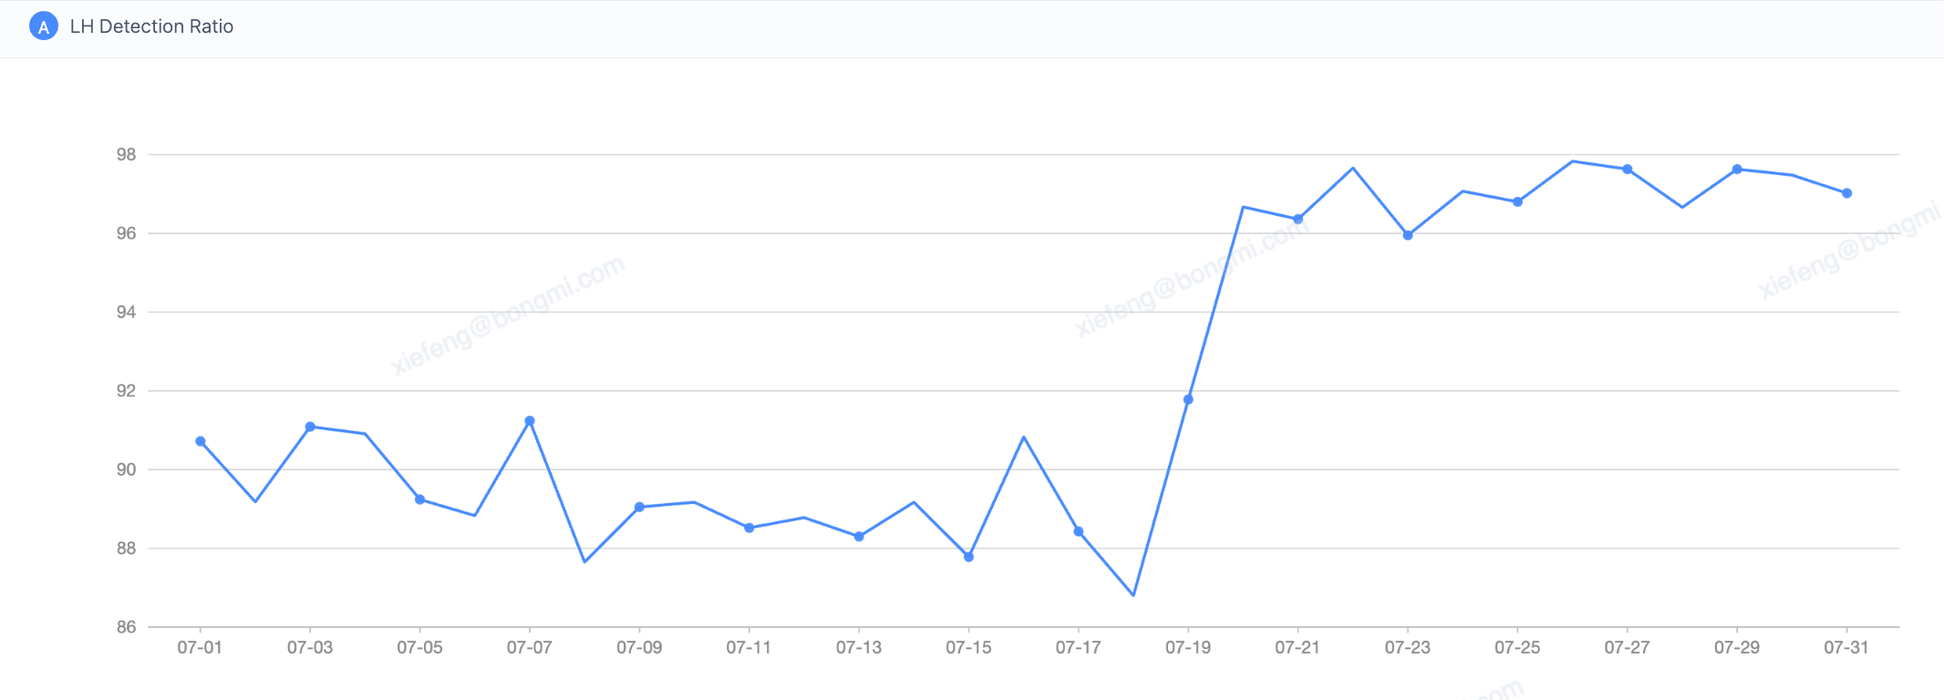Select the 07-17 data point marker
The image size is (1944, 700).
(x=1079, y=531)
